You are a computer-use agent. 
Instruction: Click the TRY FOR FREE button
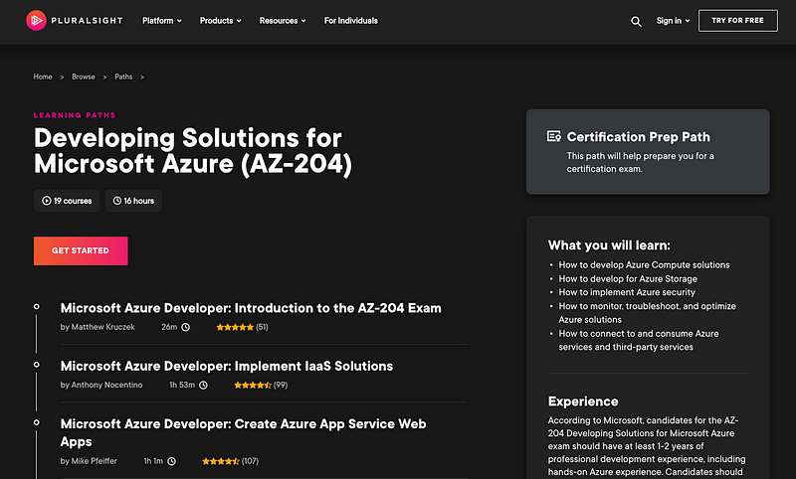point(737,21)
